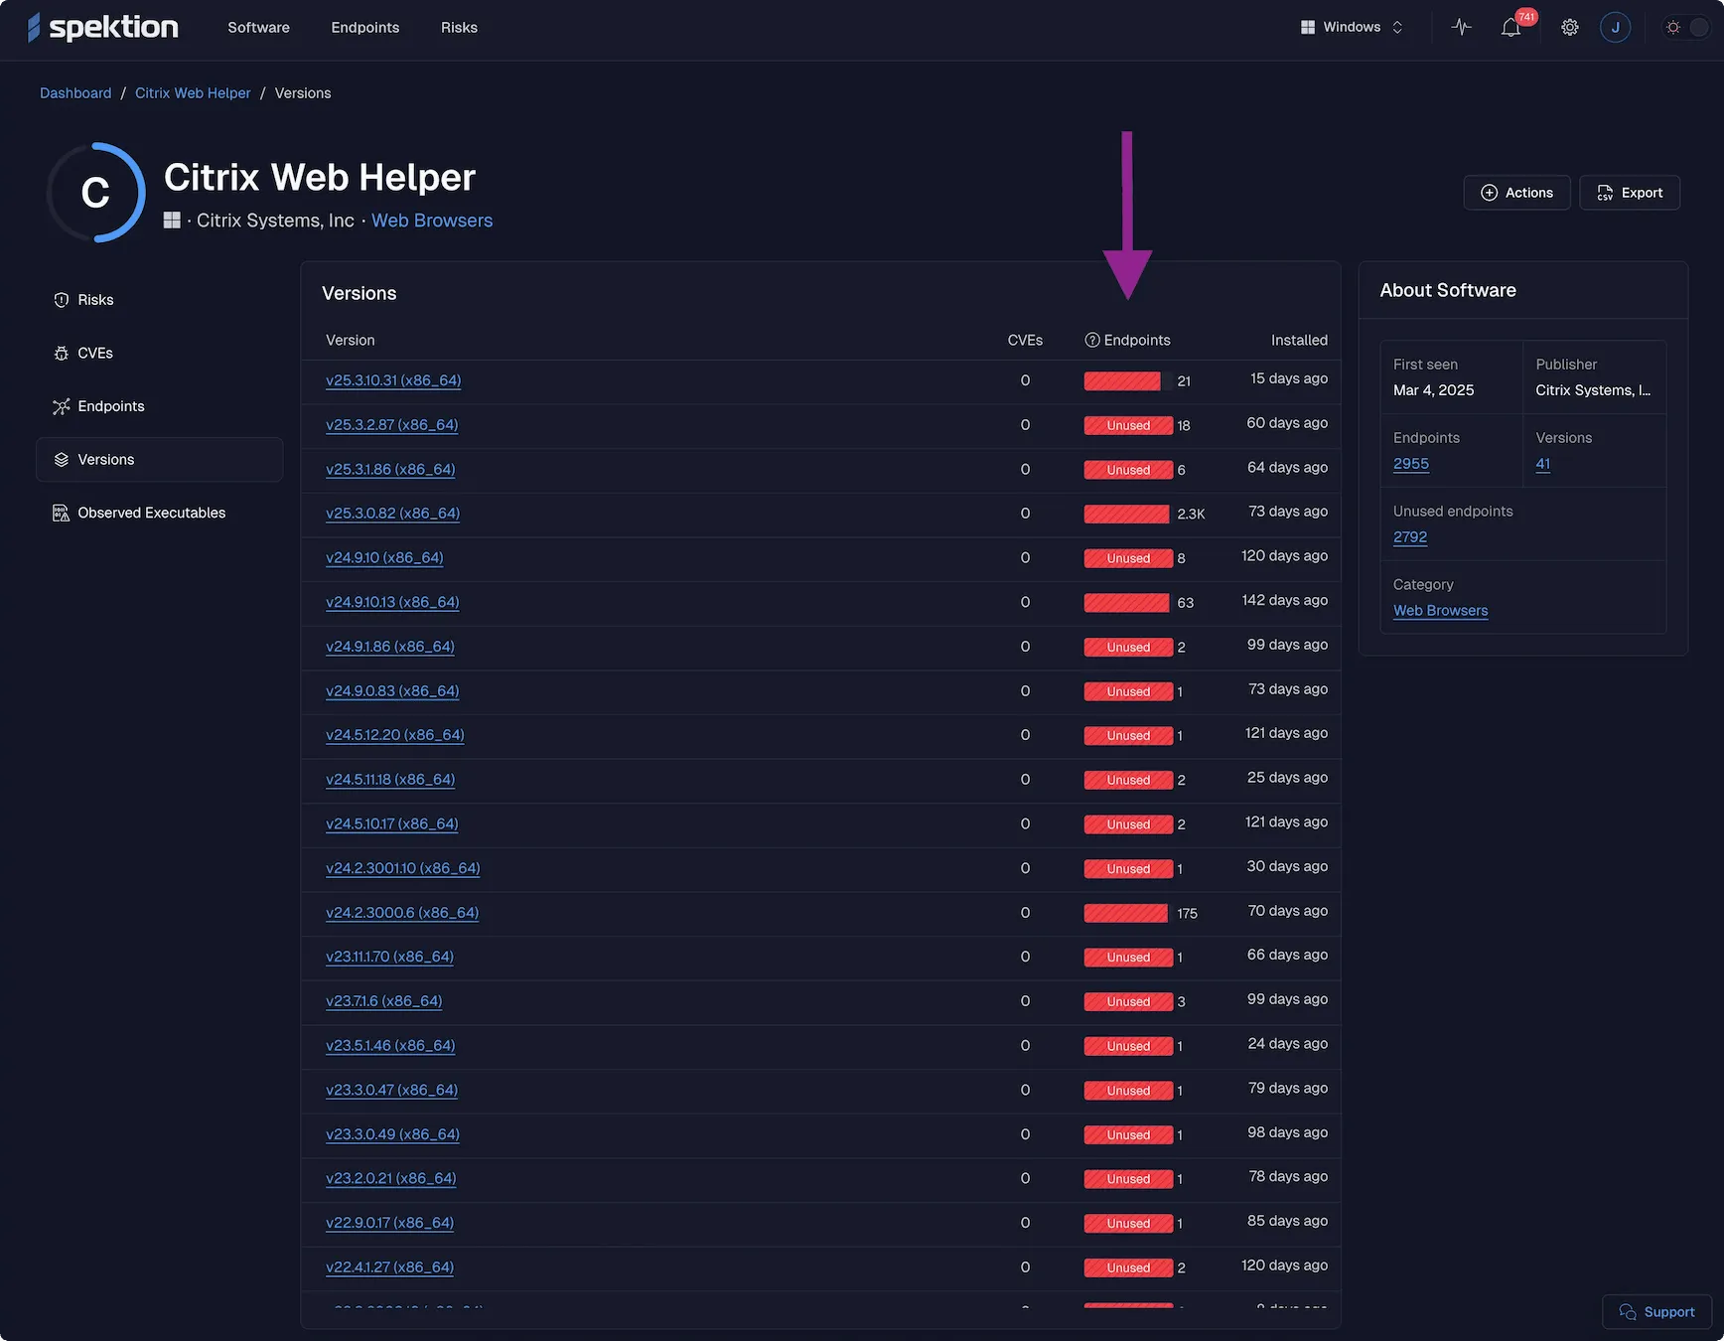Viewport: 1724px width, 1341px height.
Task: Open the Windows platform dropdown
Action: point(1352,27)
